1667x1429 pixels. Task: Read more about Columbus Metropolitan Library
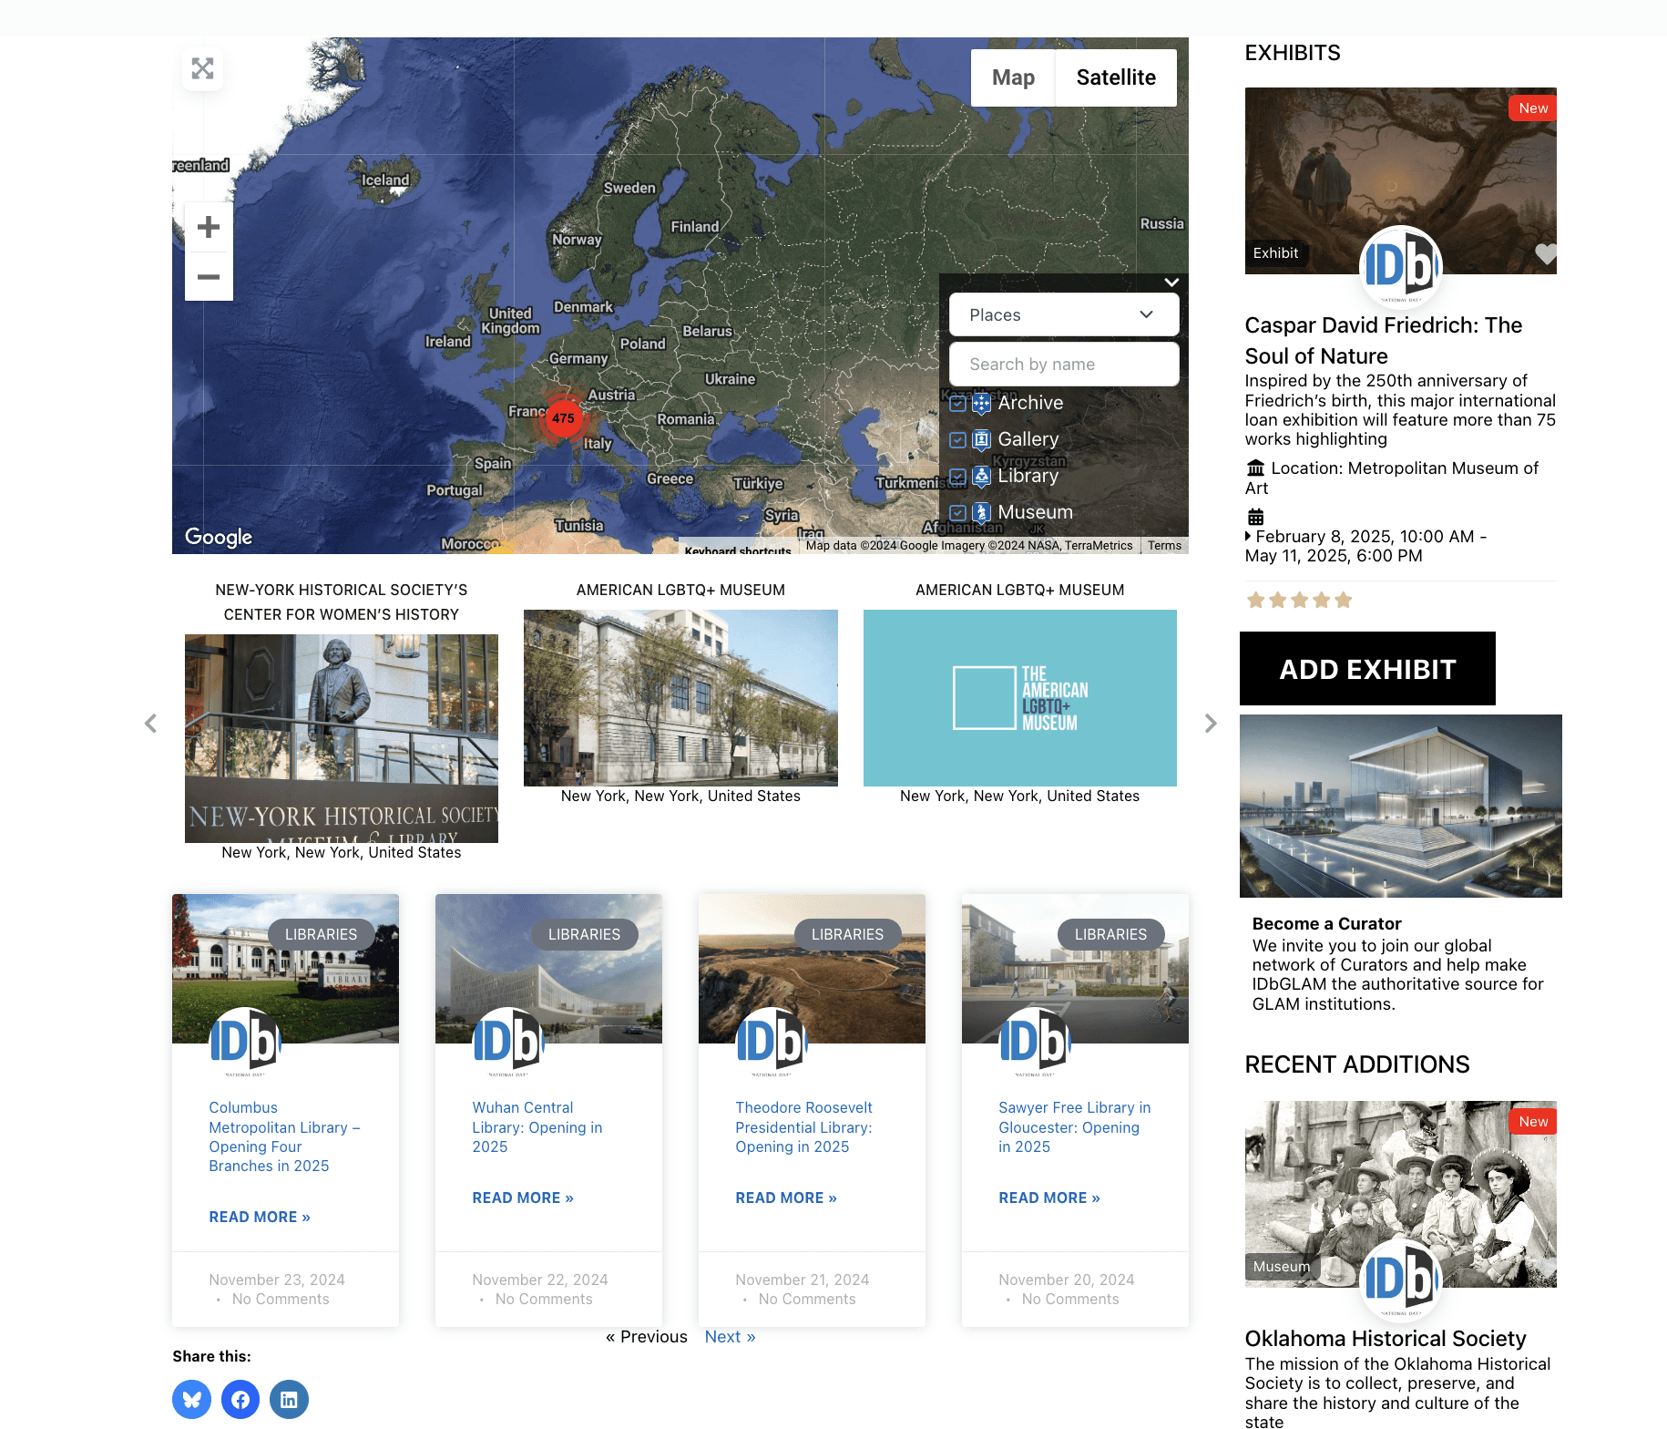tap(260, 1217)
